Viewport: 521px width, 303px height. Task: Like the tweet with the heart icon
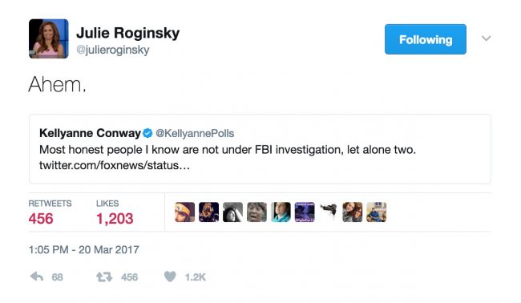tap(170, 277)
